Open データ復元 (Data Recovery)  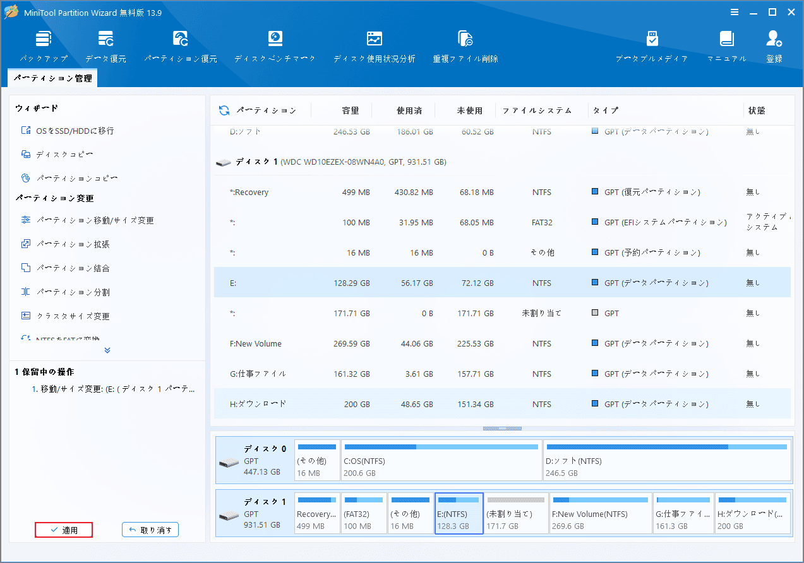(x=105, y=47)
